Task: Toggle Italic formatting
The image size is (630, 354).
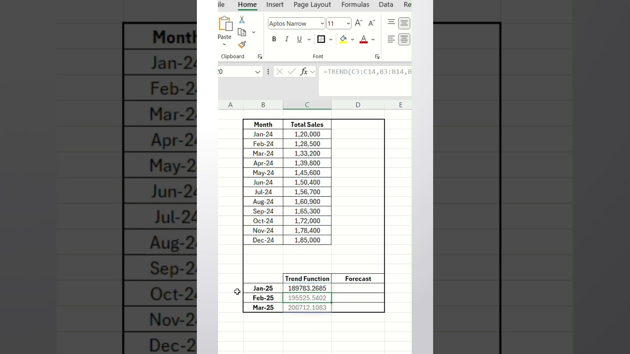Action: [x=286, y=39]
